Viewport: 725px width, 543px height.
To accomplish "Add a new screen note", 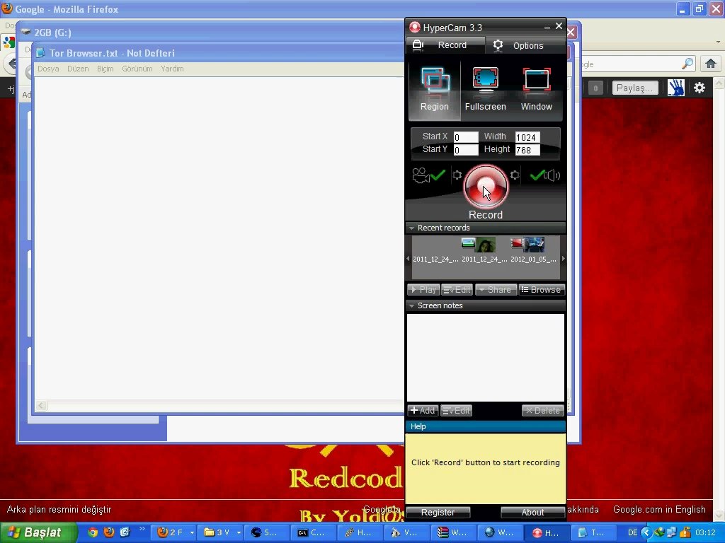I will coord(423,411).
